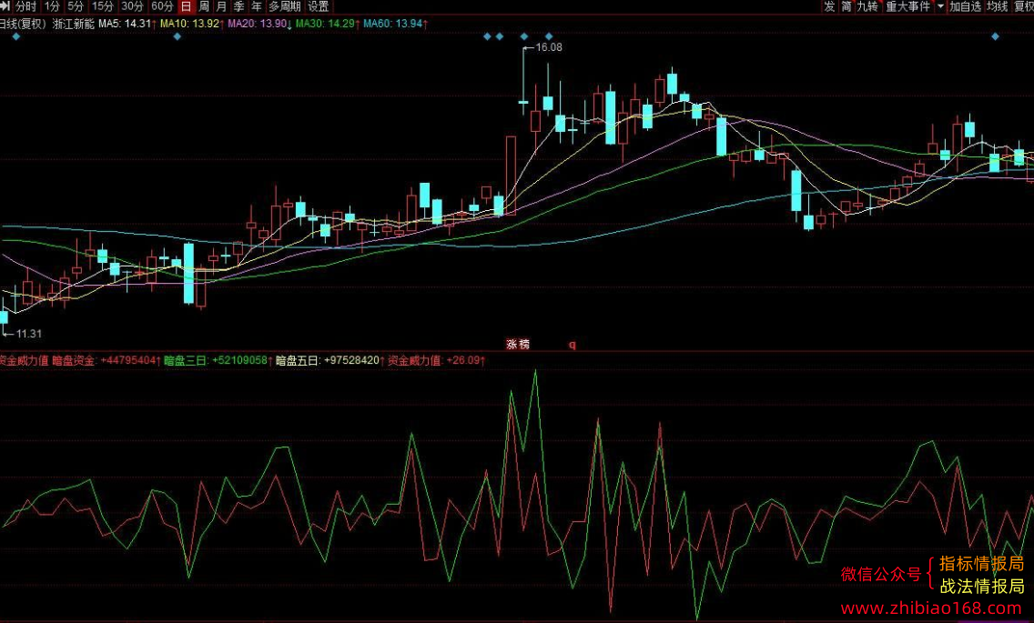Switch to the 周 weekly period

coord(205,6)
